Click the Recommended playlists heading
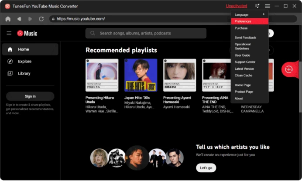The width and height of the screenshot is (302, 181). (121, 50)
